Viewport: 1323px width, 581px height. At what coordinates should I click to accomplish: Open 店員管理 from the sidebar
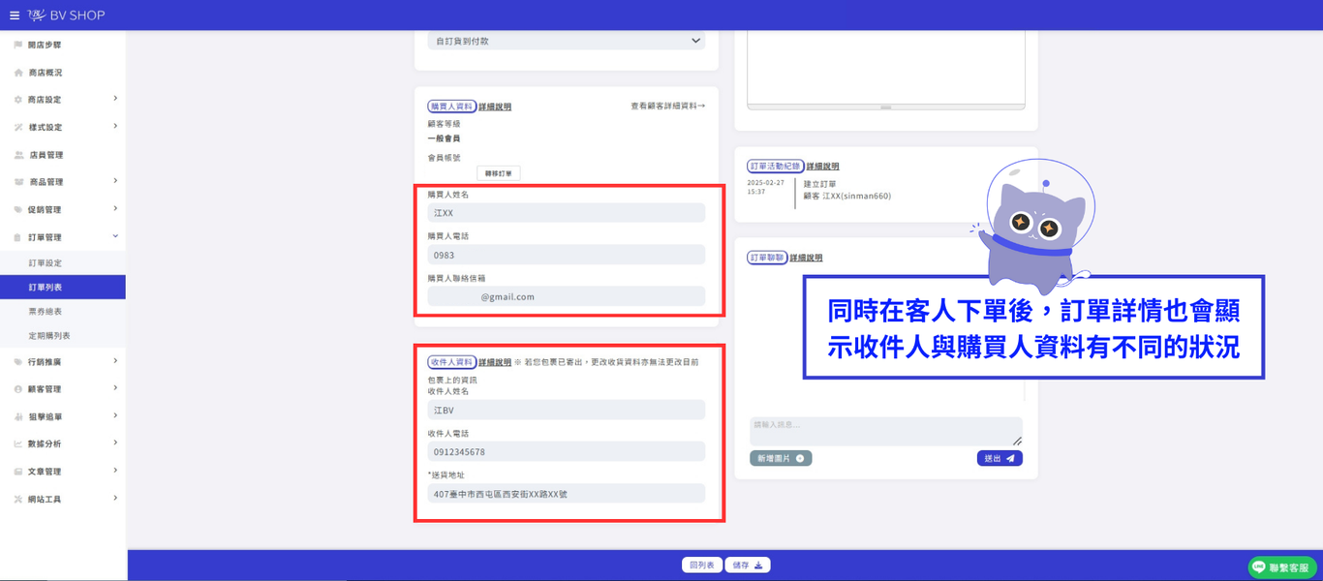point(45,155)
